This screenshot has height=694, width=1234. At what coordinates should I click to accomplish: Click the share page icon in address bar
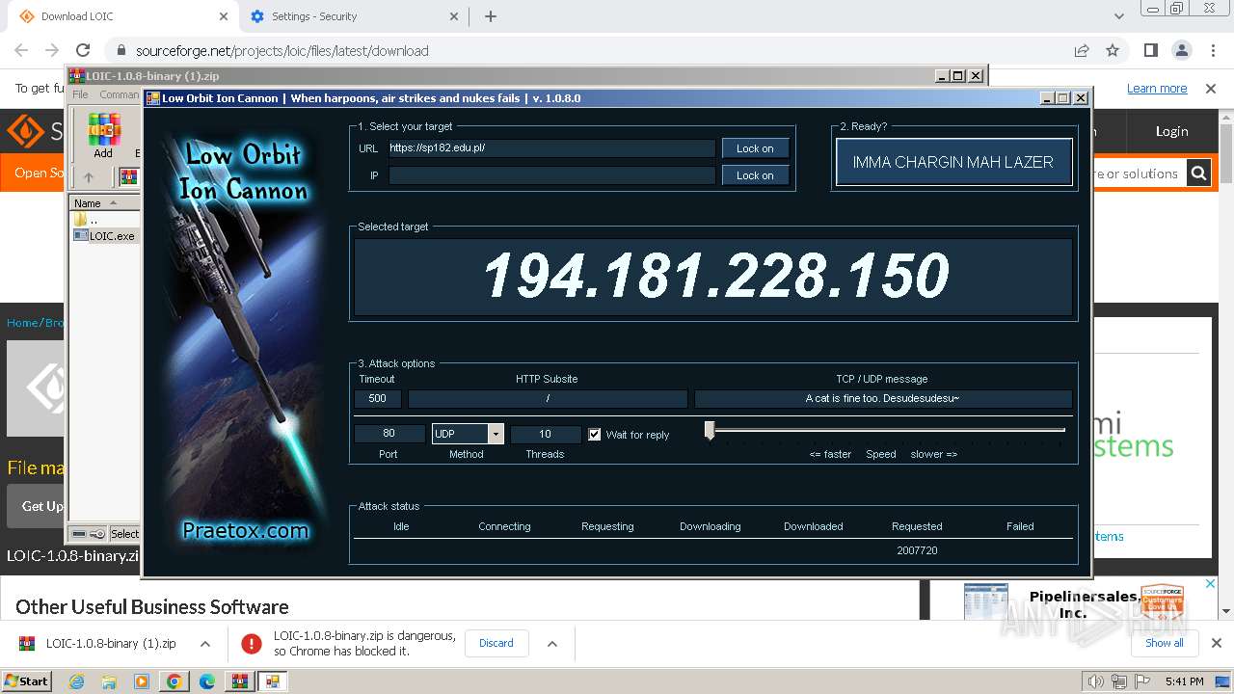tap(1082, 50)
